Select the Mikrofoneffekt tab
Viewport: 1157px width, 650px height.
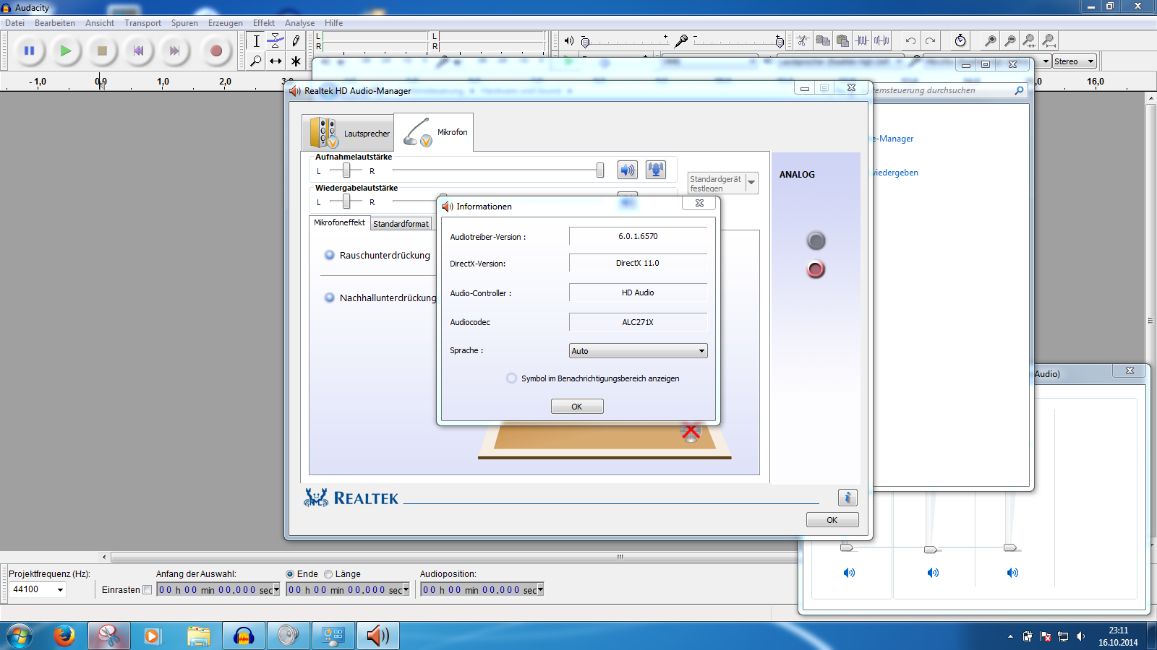coord(340,222)
